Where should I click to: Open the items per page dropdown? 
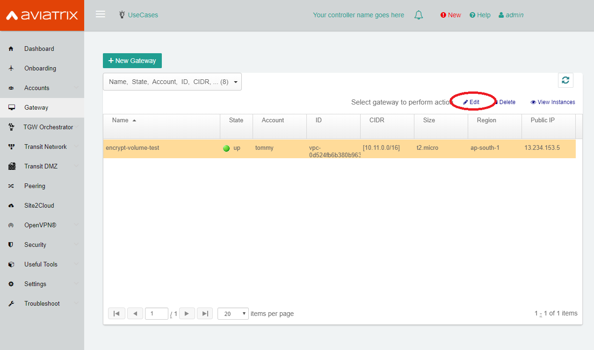(x=233, y=313)
